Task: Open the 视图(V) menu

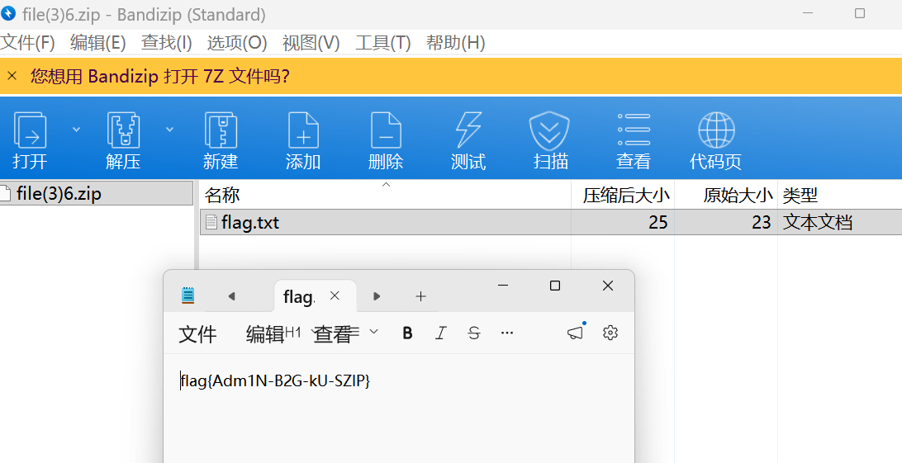Action: point(311,43)
